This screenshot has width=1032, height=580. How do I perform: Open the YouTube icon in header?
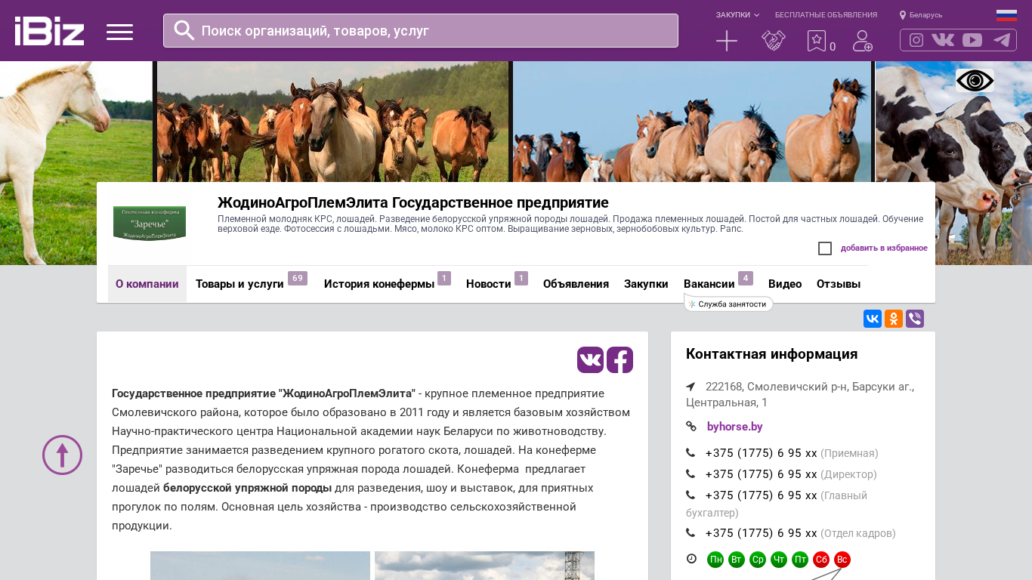click(972, 40)
